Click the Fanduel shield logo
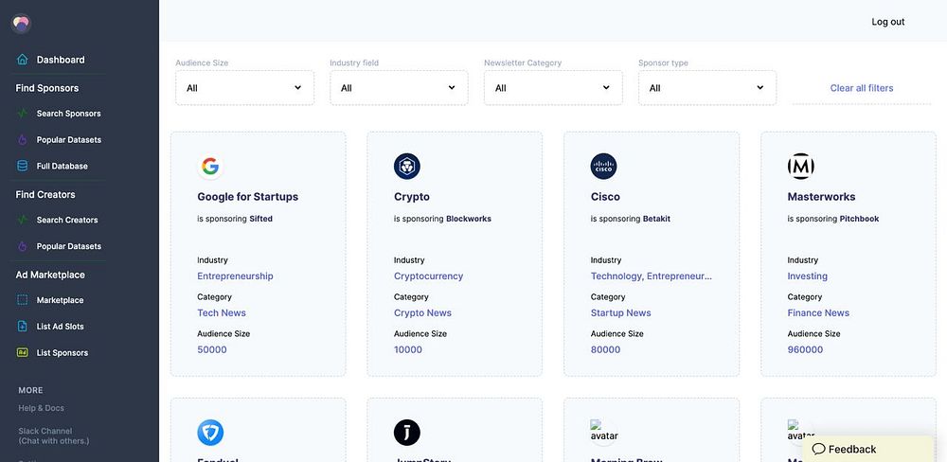 point(210,433)
